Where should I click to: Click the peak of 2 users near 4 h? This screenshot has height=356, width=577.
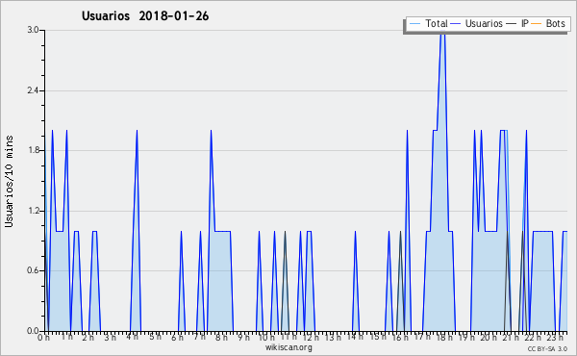137,131
